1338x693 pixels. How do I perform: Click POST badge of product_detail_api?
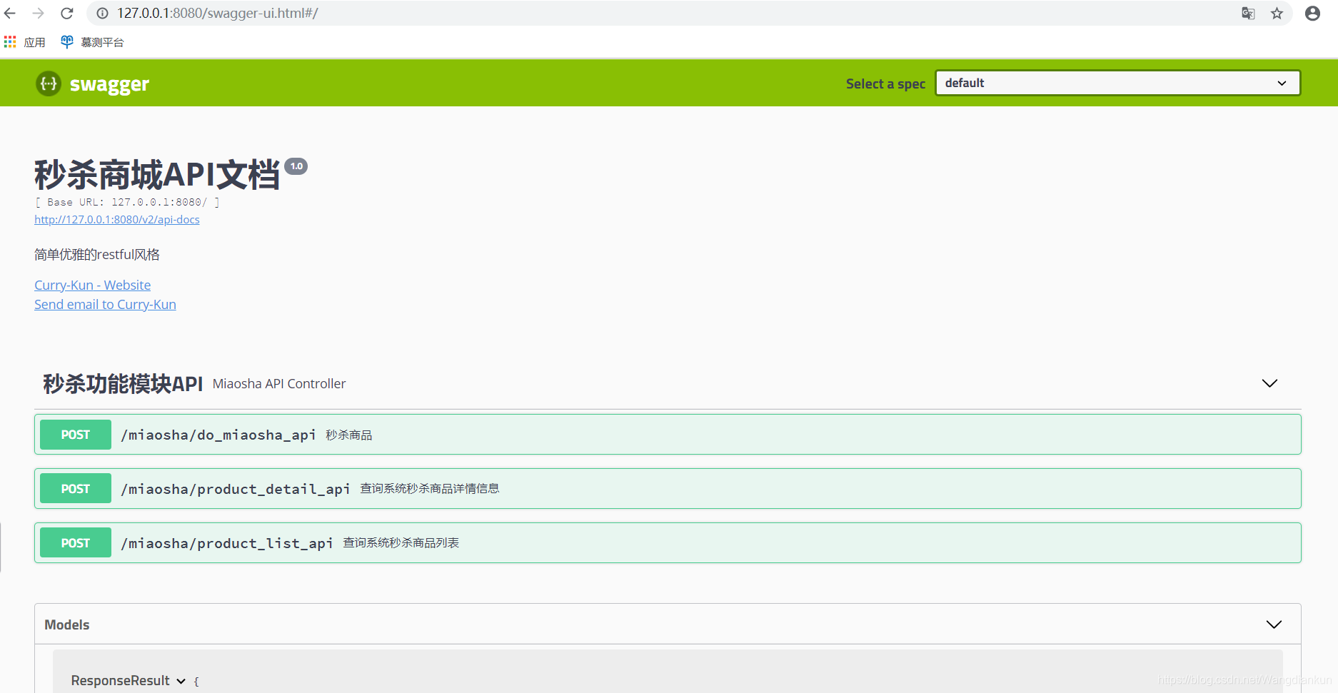tap(76, 489)
